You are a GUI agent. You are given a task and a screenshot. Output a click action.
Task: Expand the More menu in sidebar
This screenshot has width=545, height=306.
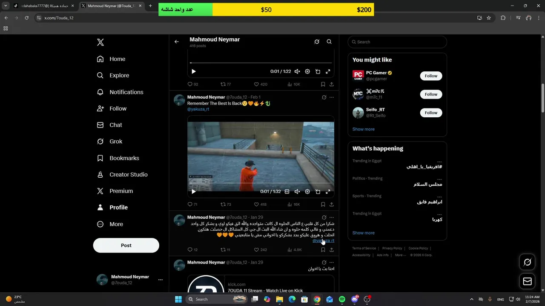[110, 224]
